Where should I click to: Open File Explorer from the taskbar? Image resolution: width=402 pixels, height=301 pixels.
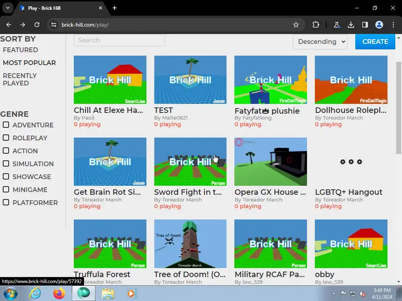(108, 293)
